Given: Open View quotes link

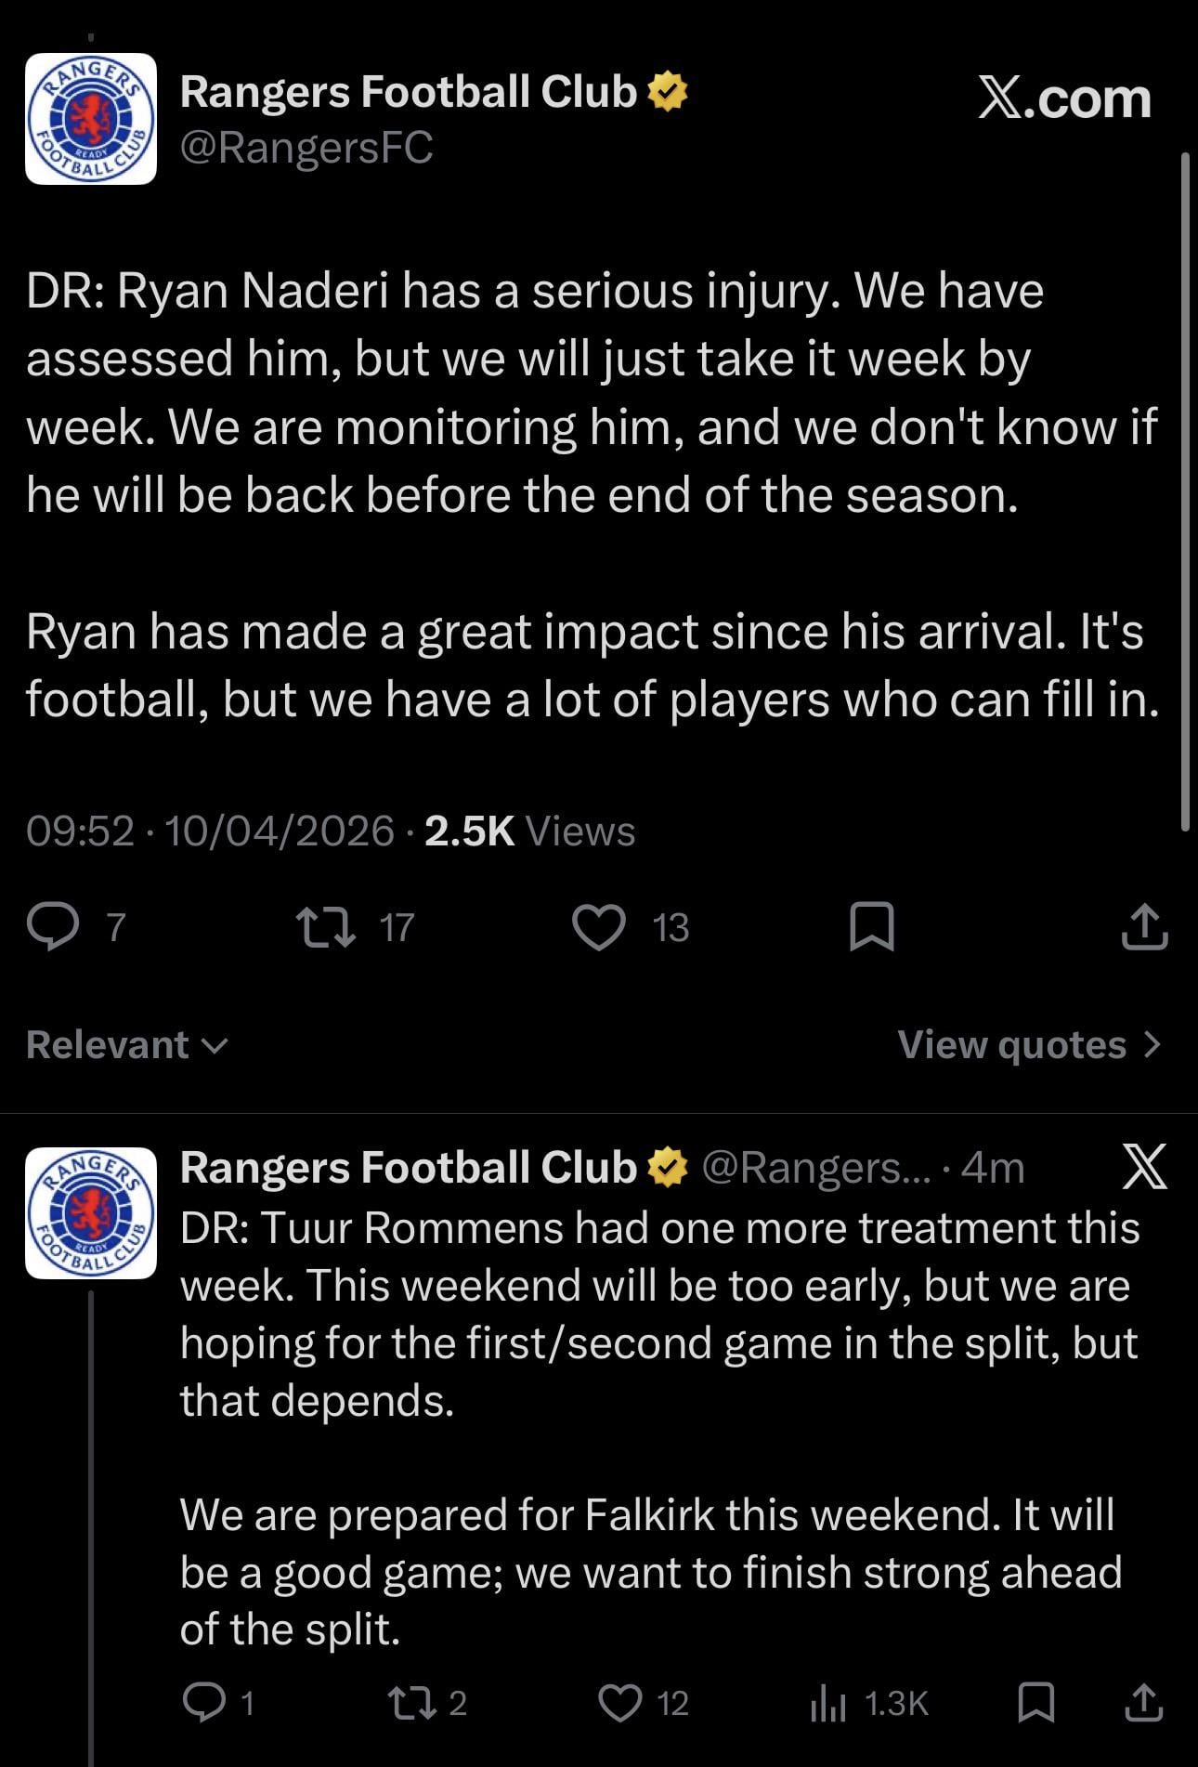Looking at the screenshot, I should click(x=1011, y=1045).
